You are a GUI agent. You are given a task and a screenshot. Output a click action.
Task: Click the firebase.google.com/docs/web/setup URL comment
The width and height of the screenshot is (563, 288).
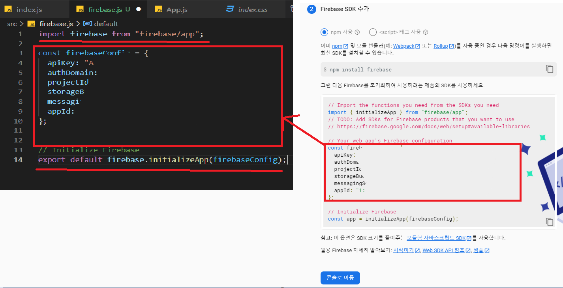[x=429, y=126]
